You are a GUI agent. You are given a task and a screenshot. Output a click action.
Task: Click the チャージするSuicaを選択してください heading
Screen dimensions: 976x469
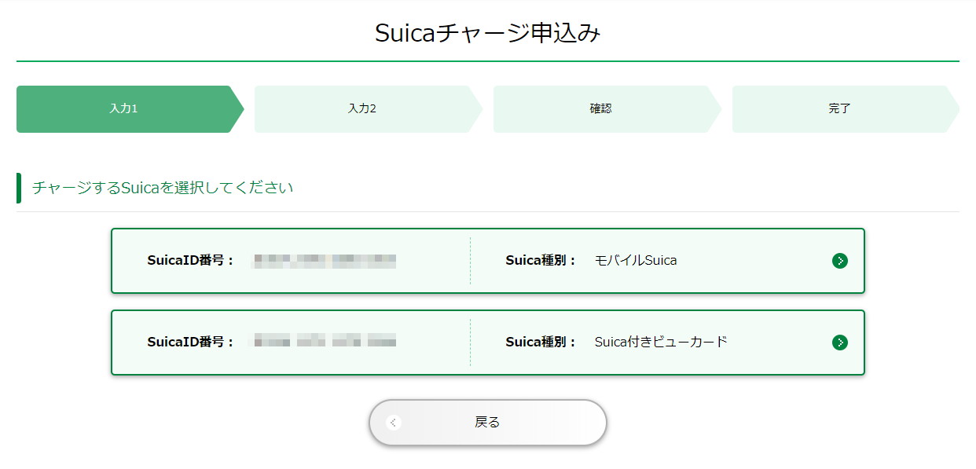[163, 188]
